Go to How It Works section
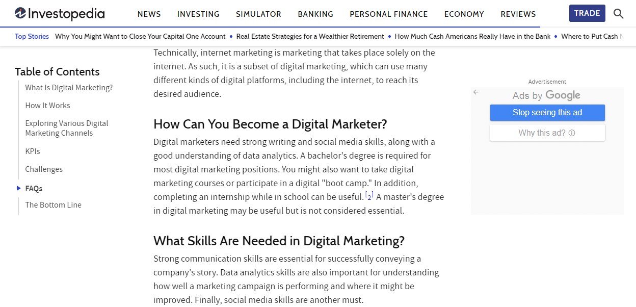 [x=48, y=106]
